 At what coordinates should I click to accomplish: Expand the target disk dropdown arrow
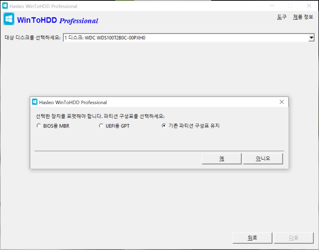pos(311,38)
